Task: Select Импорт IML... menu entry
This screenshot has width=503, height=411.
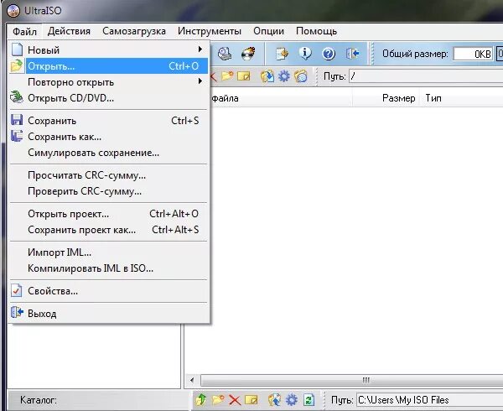Action: click(x=109, y=252)
